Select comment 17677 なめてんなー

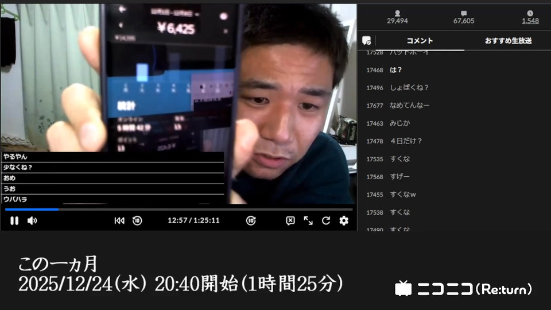pos(454,106)
